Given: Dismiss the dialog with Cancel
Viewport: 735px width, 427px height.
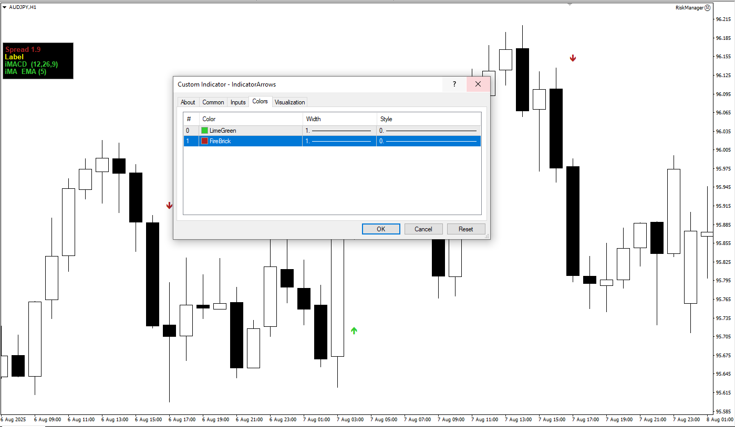Looking at the screenshot, I should [x=423, y=229].
